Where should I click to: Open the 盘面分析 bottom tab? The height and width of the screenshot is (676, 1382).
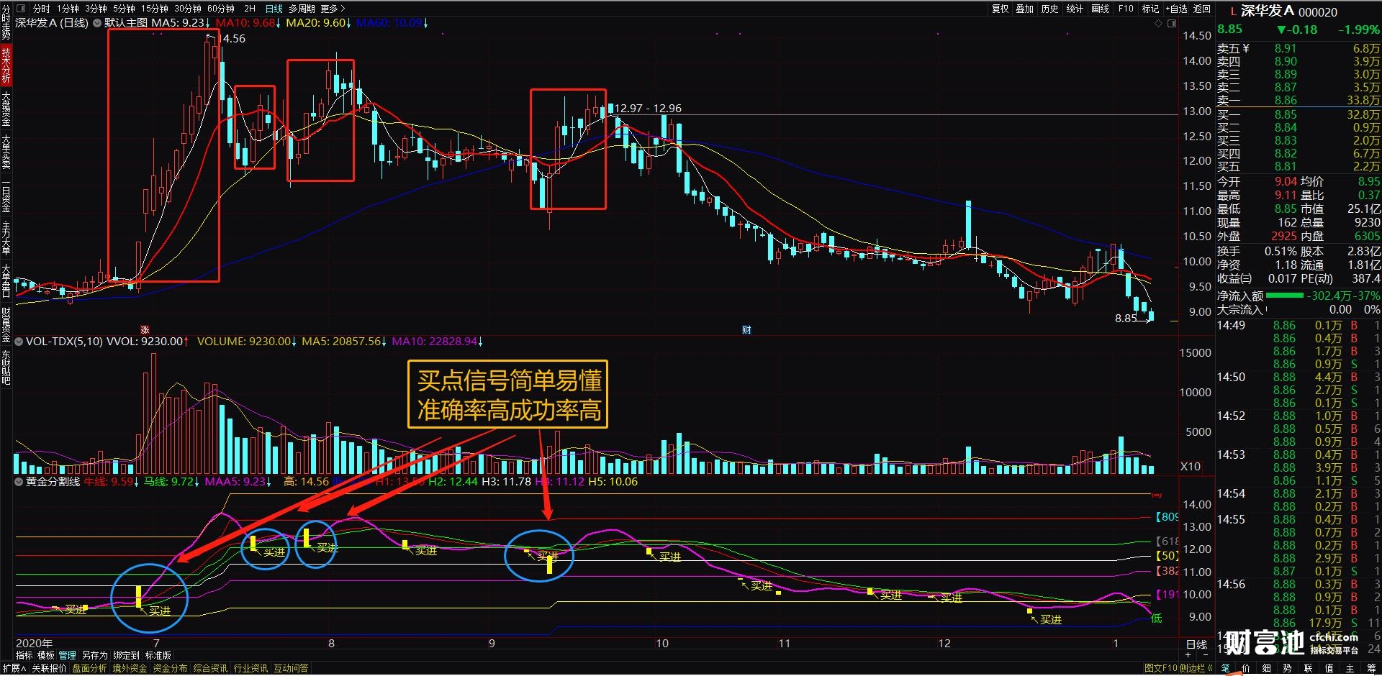pos(89,668)
